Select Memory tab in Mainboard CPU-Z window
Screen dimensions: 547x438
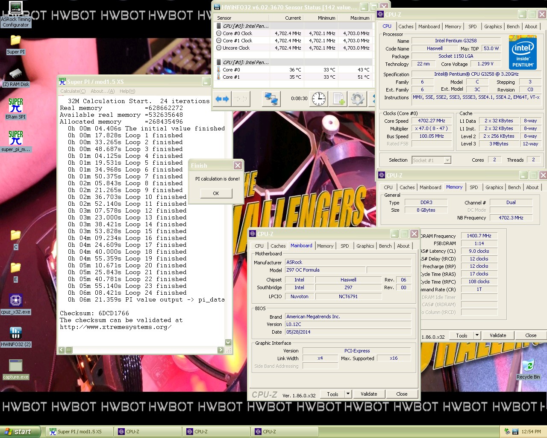click(325, 246)
